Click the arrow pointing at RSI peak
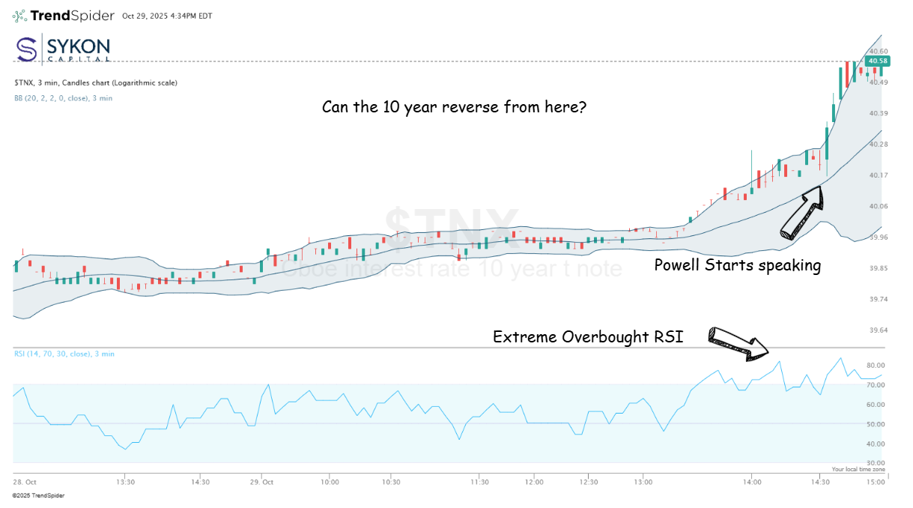The image size is (913, 508). (738, 342)
